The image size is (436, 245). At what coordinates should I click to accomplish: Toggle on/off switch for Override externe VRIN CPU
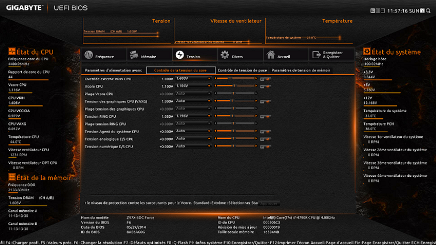[266, 79]
